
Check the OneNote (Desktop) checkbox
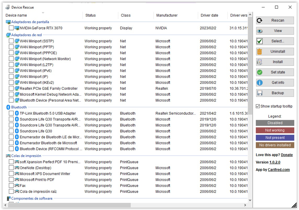click(x=11, y=168)
